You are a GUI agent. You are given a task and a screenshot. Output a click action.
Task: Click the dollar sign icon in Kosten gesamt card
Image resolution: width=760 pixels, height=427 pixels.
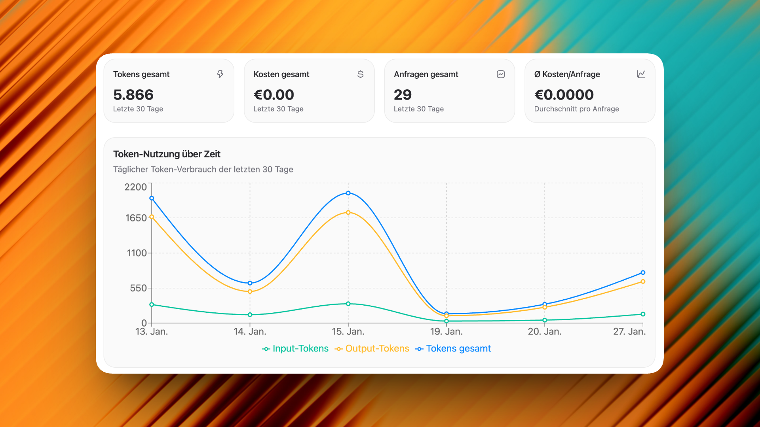point(360,74)
